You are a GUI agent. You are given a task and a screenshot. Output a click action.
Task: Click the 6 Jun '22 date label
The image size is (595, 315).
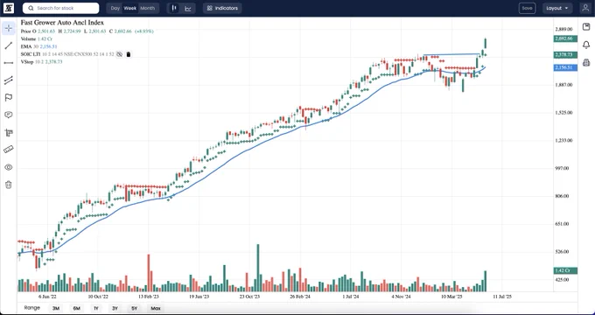(47, 297)
